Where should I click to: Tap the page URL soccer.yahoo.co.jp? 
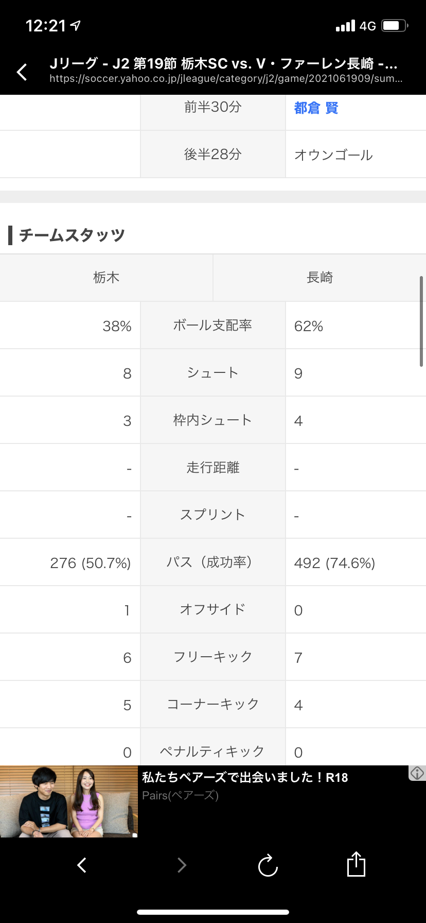[x=225, y=79]
